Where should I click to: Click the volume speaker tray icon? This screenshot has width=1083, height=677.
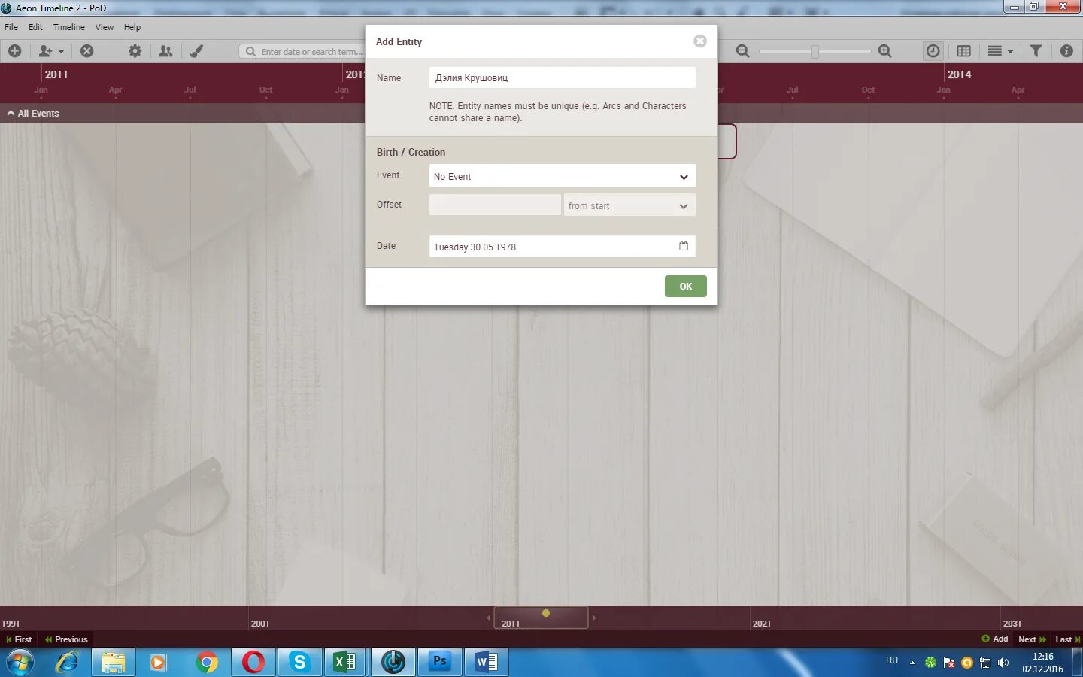pos(1003,663)
